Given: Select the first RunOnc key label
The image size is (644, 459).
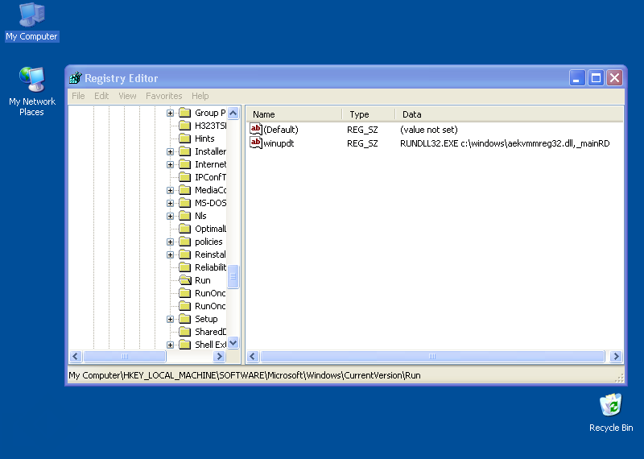Looking at the screenshot, I should 210,293.
